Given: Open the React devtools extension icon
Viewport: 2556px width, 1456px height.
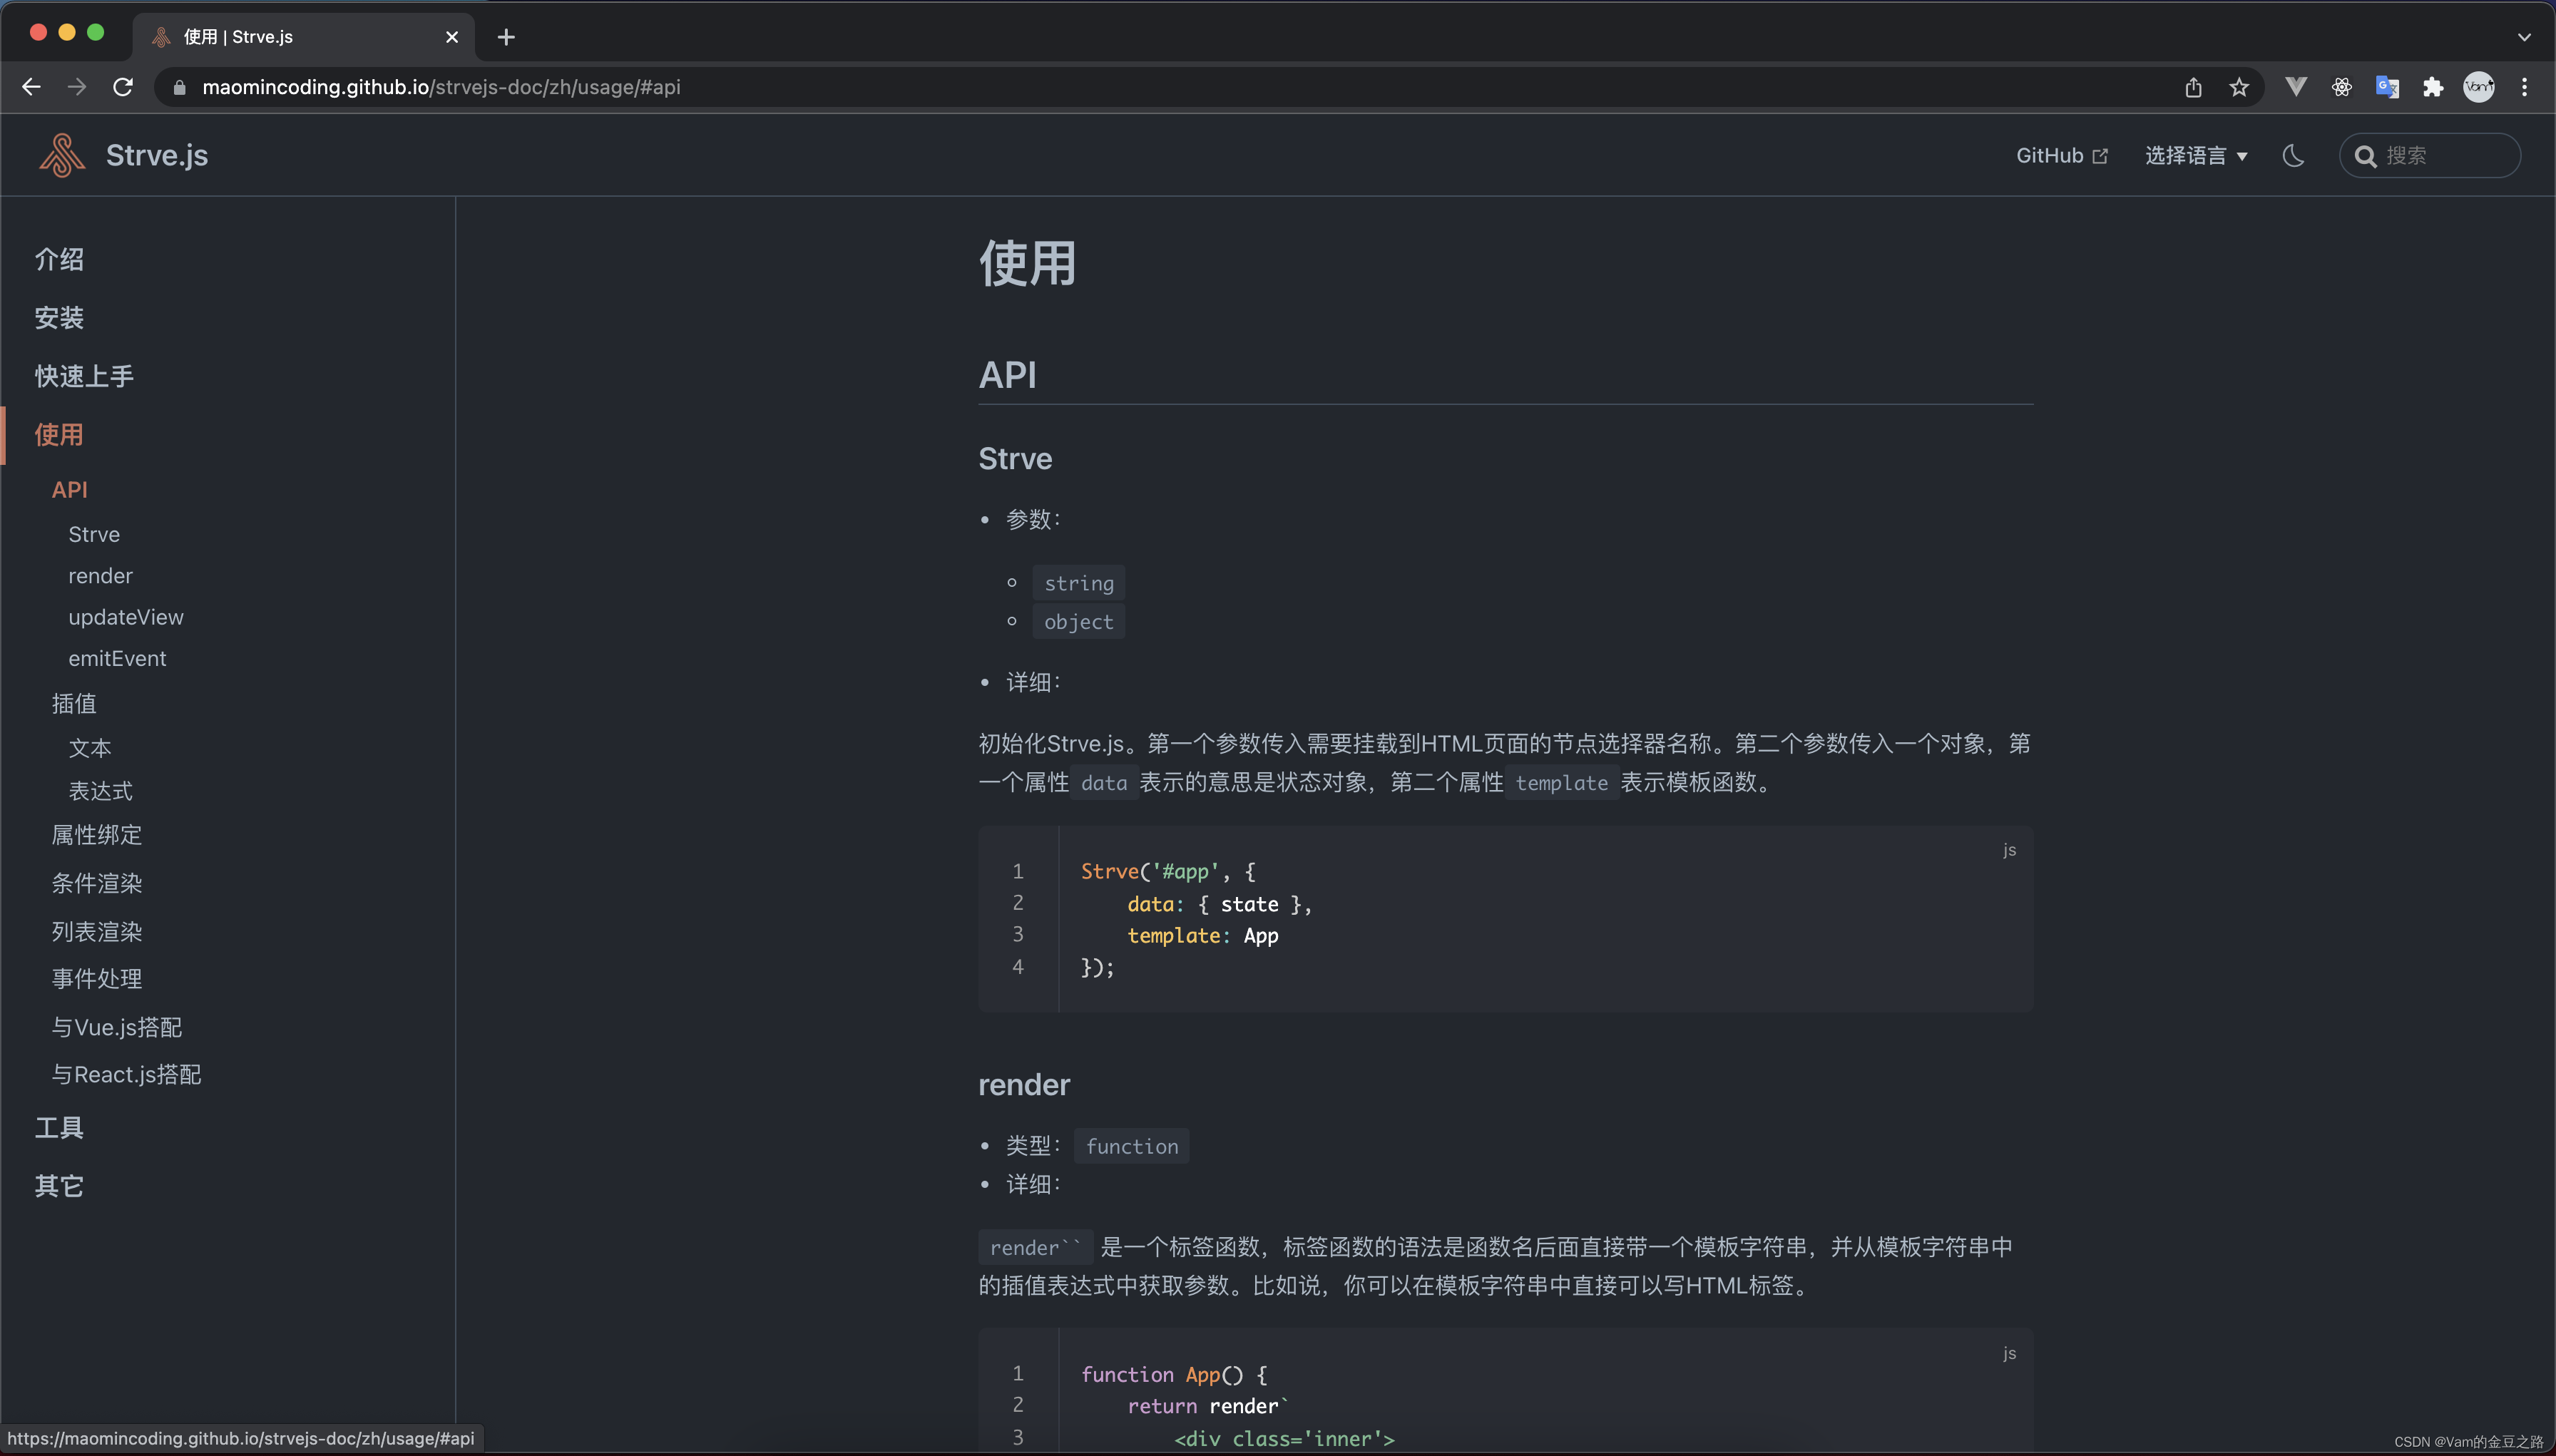Looking at the screenshot, I should (2341, 88).
